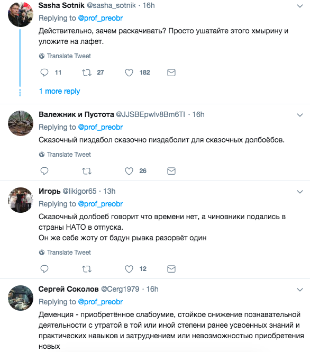Reply to Sasha Sotnik's tweet
The height and width of the screenshot is (352, 310).
44,73
